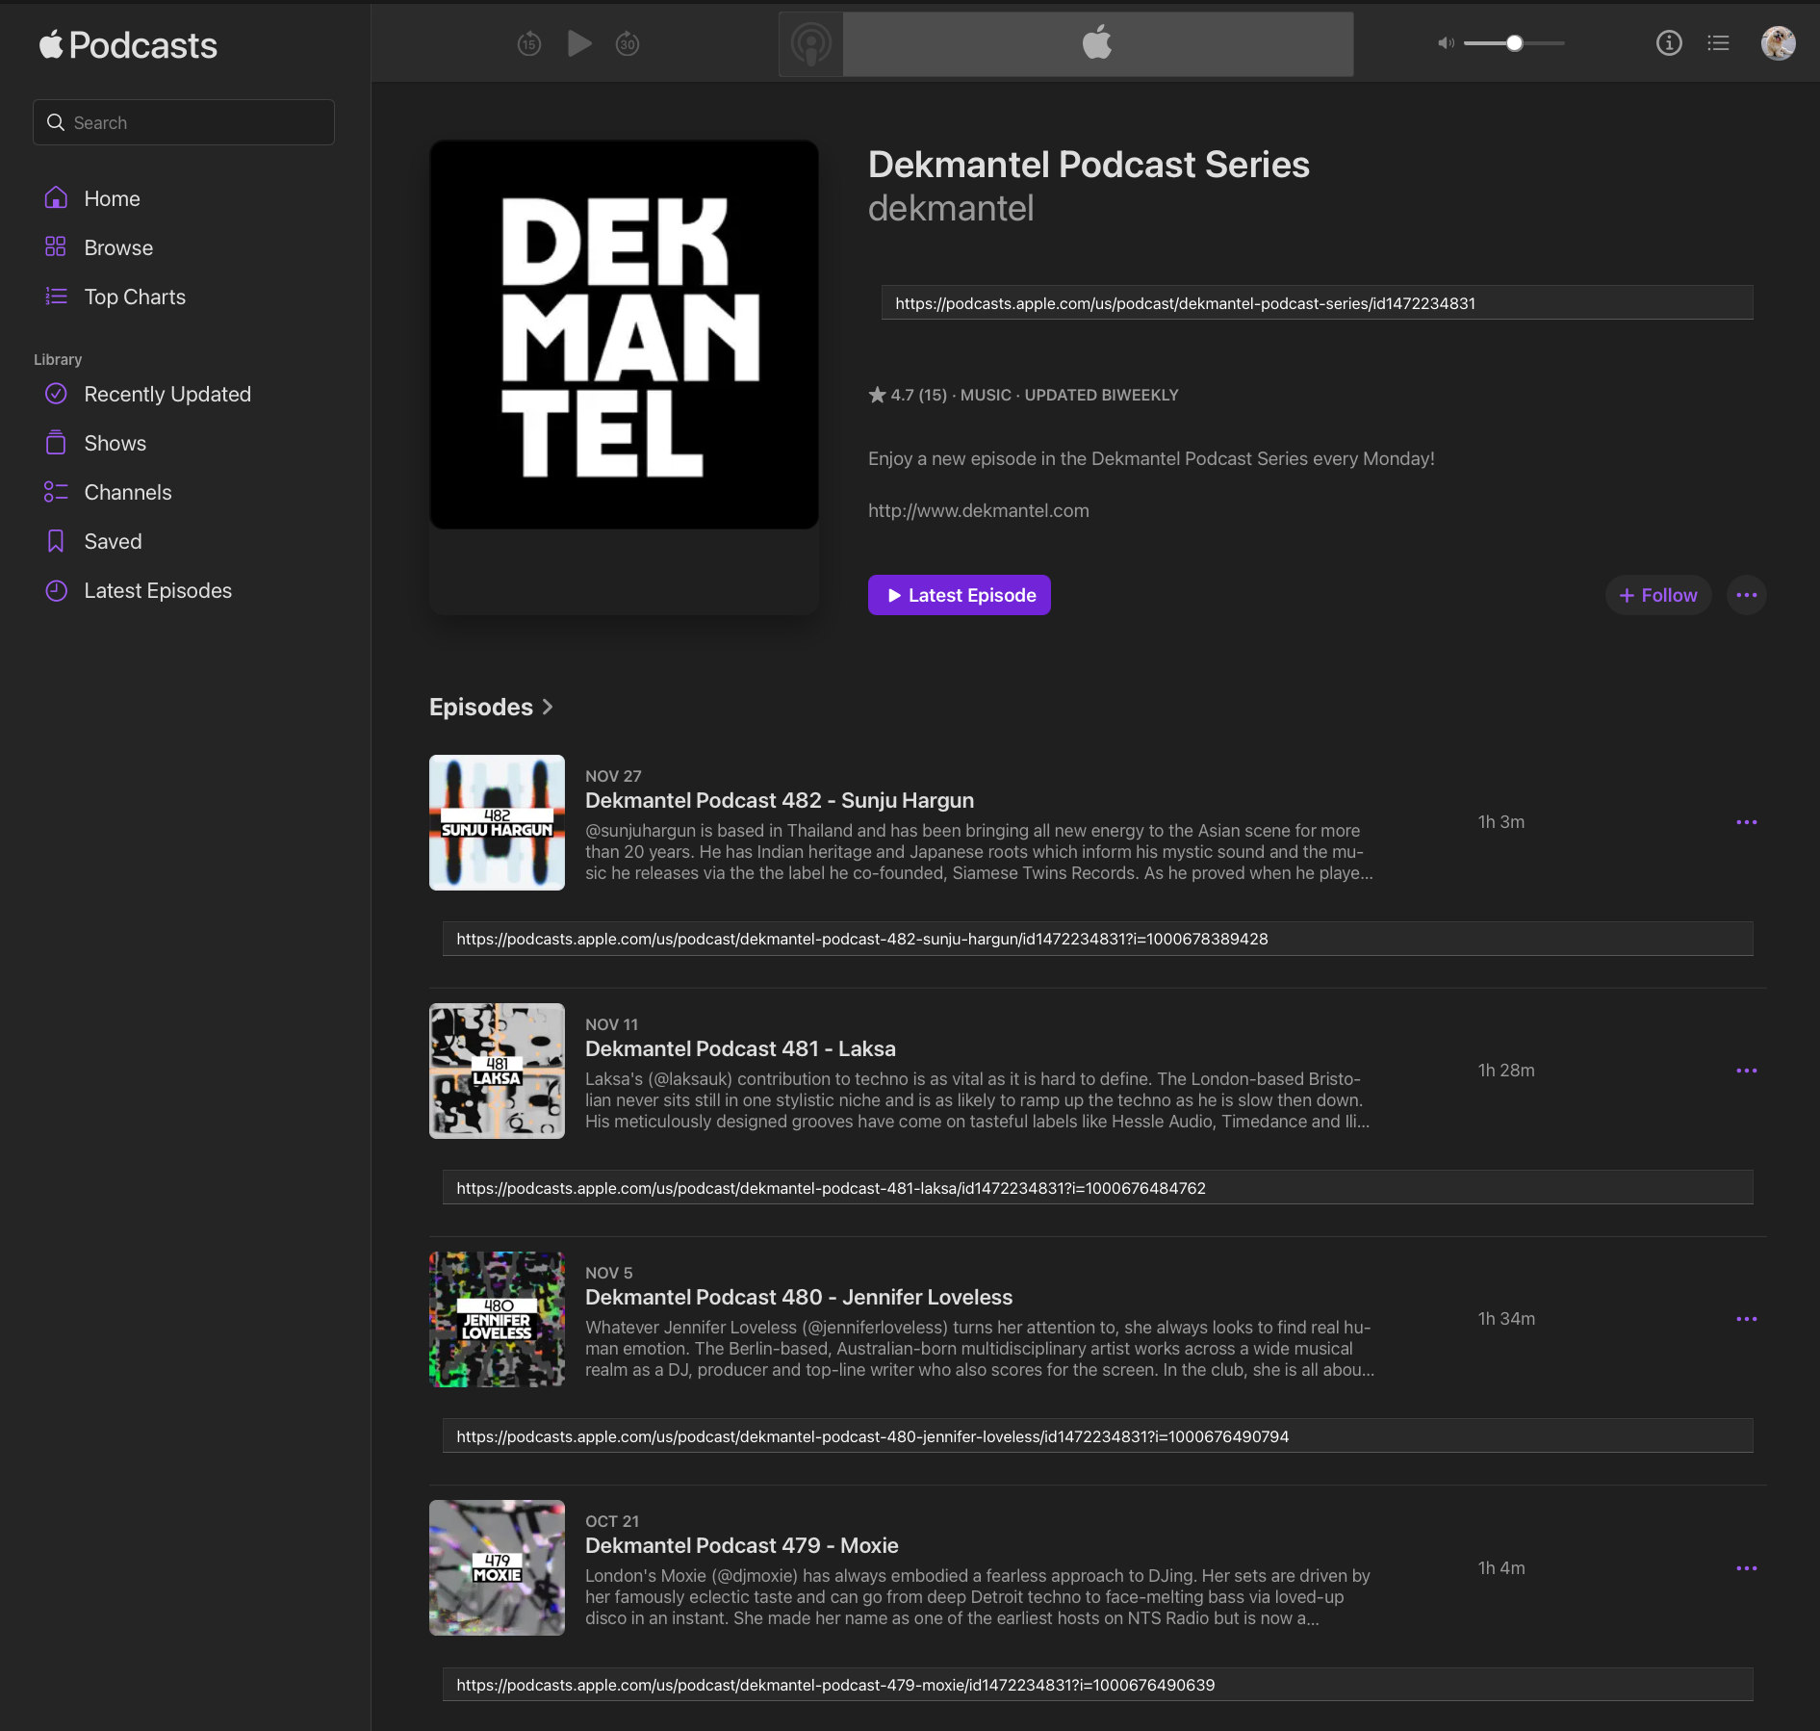Open Saved in the Library
This screenshot has width=1820, height=1731.
pos(113,541)
